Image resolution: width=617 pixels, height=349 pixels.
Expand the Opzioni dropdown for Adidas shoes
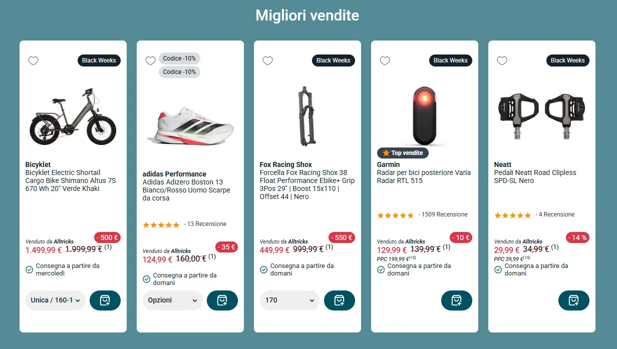coord(173,300)
